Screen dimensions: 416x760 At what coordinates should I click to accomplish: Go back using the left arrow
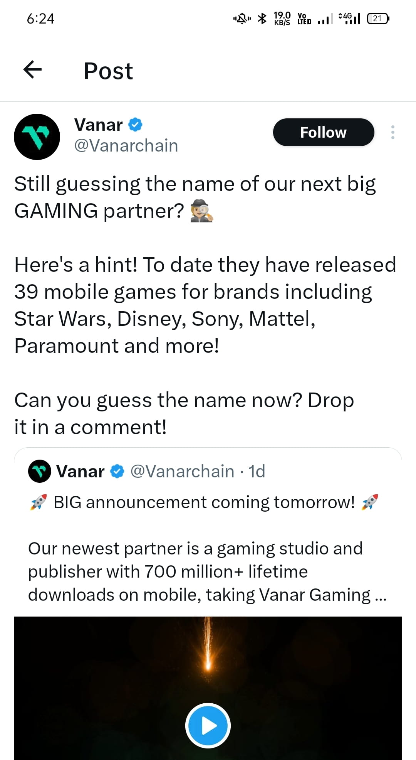click(32, 70)
